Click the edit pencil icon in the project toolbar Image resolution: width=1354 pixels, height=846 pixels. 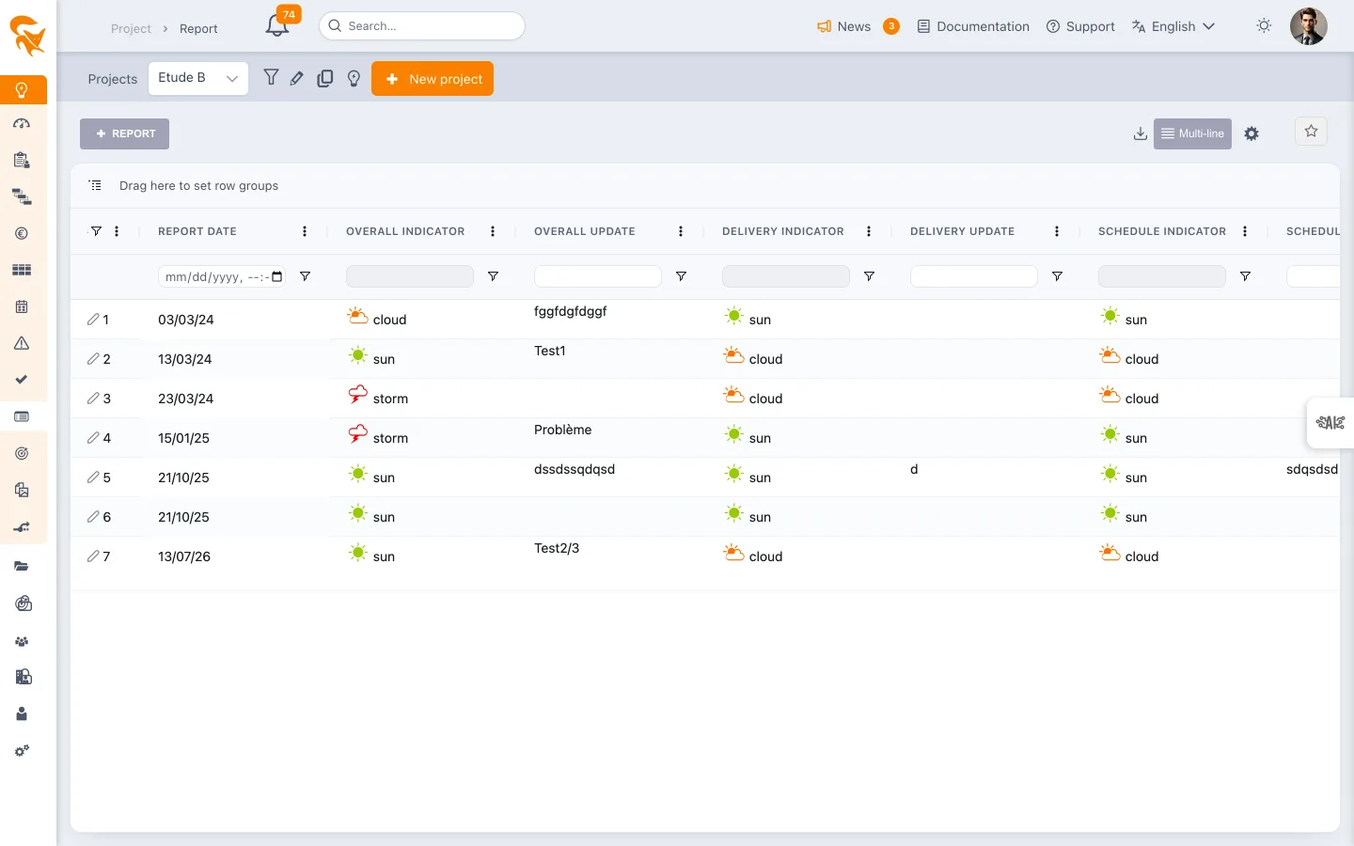point(297,79)
